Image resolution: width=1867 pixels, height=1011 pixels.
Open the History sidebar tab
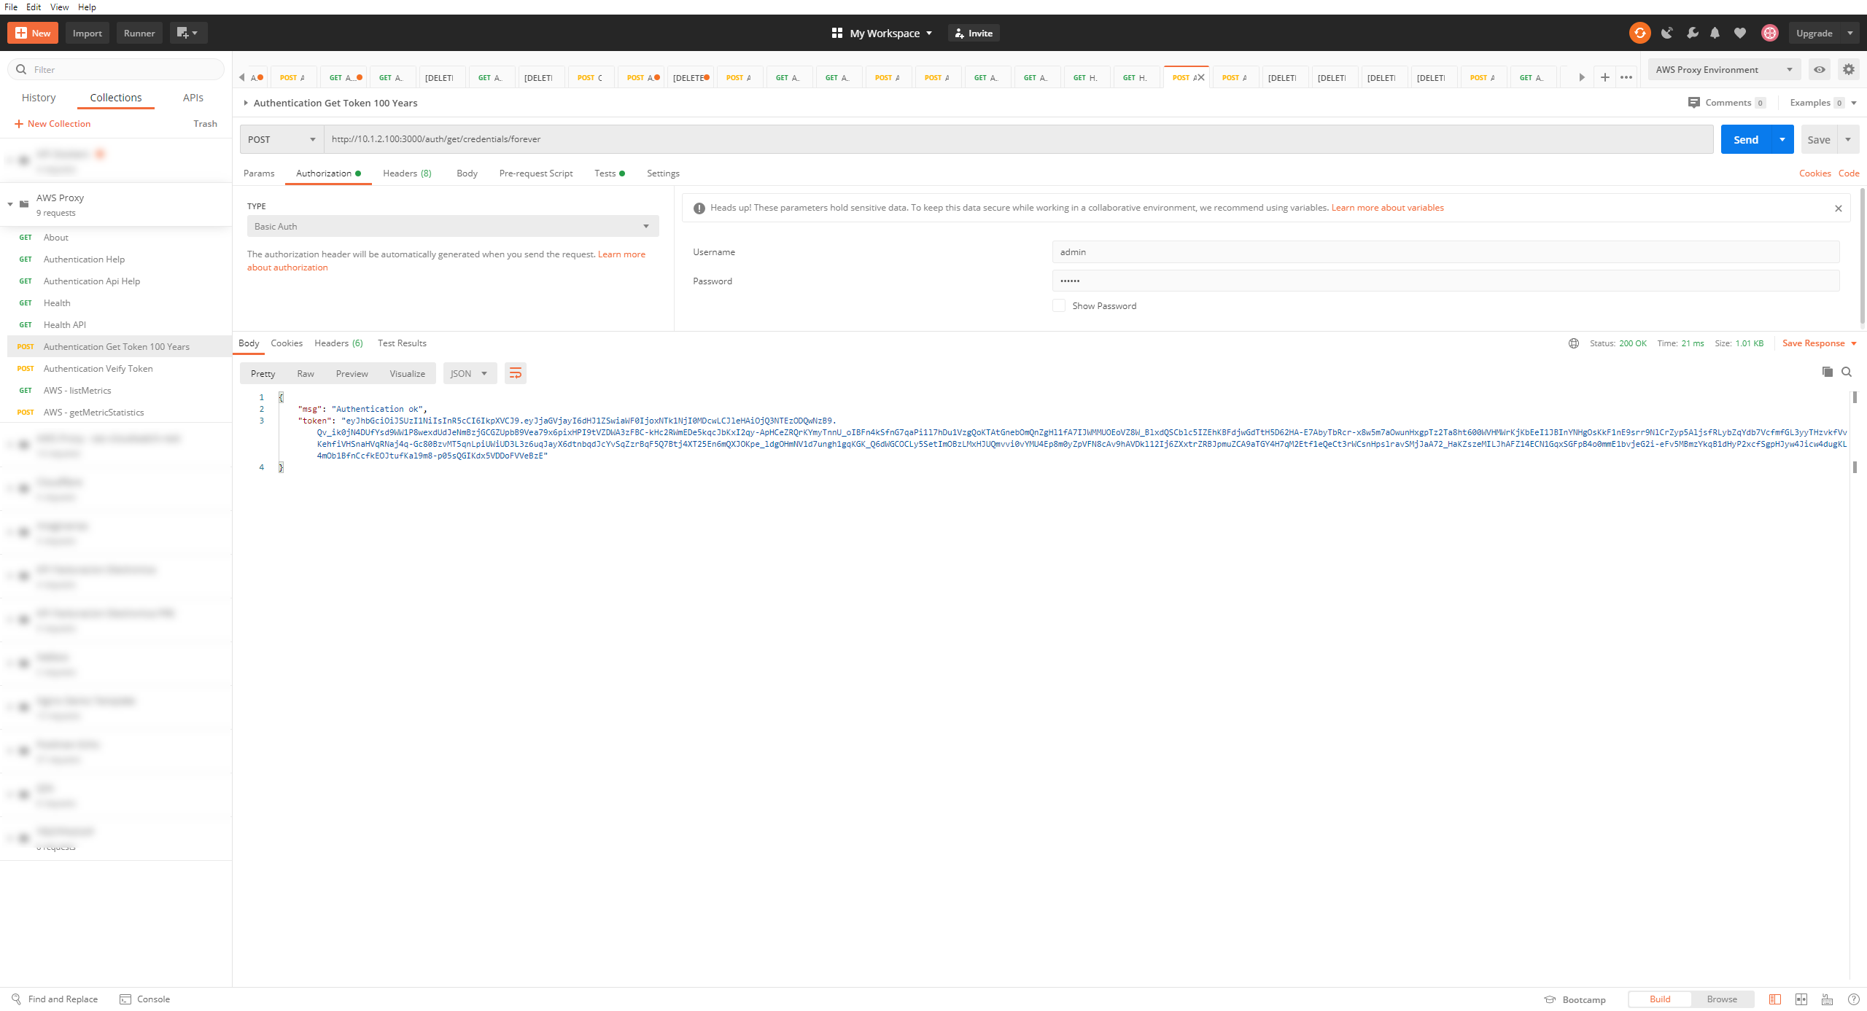39,98
